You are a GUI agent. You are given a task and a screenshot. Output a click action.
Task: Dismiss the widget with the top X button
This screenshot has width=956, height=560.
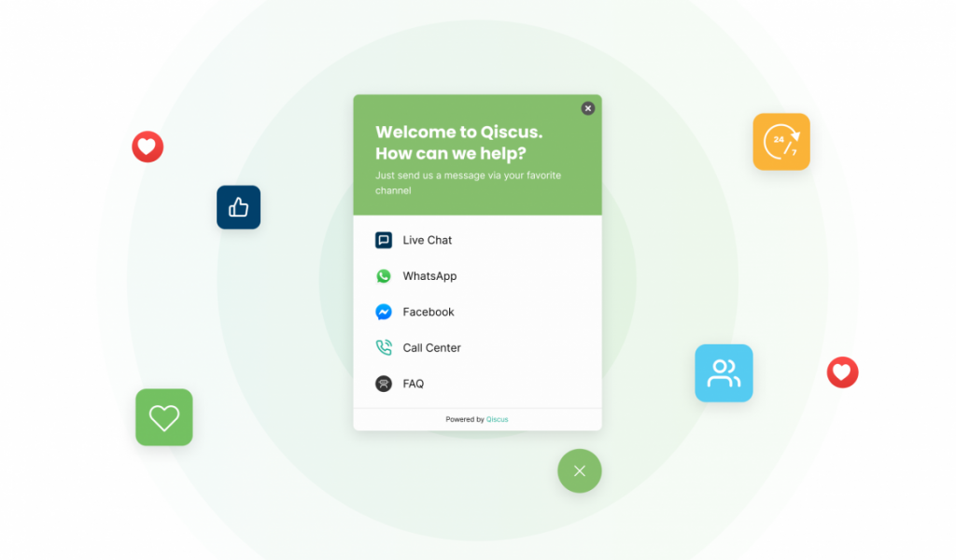coord(587,107)
